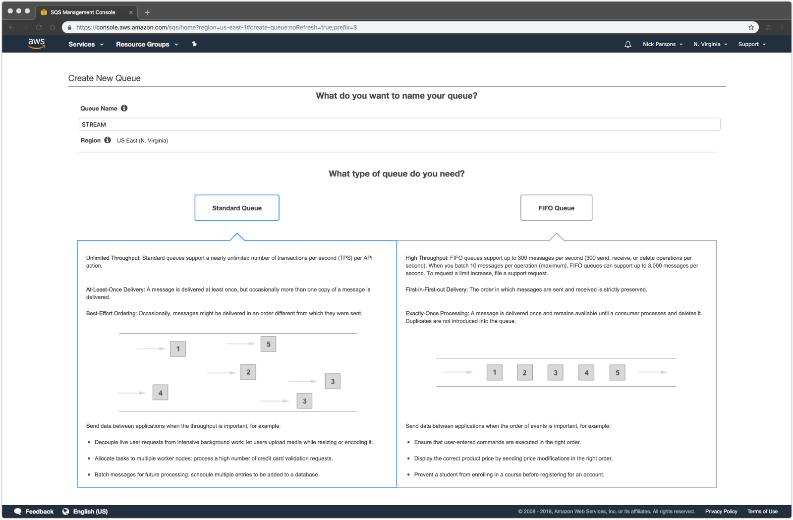Viewport: 793px width, 520px height.
Task: Click the Feedback link in footer
Action: pyautogui.click(x=40, y=512)
